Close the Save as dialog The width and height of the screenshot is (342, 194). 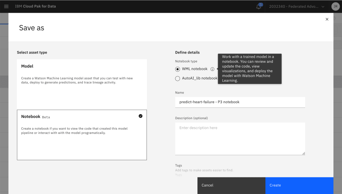point(327,19)
